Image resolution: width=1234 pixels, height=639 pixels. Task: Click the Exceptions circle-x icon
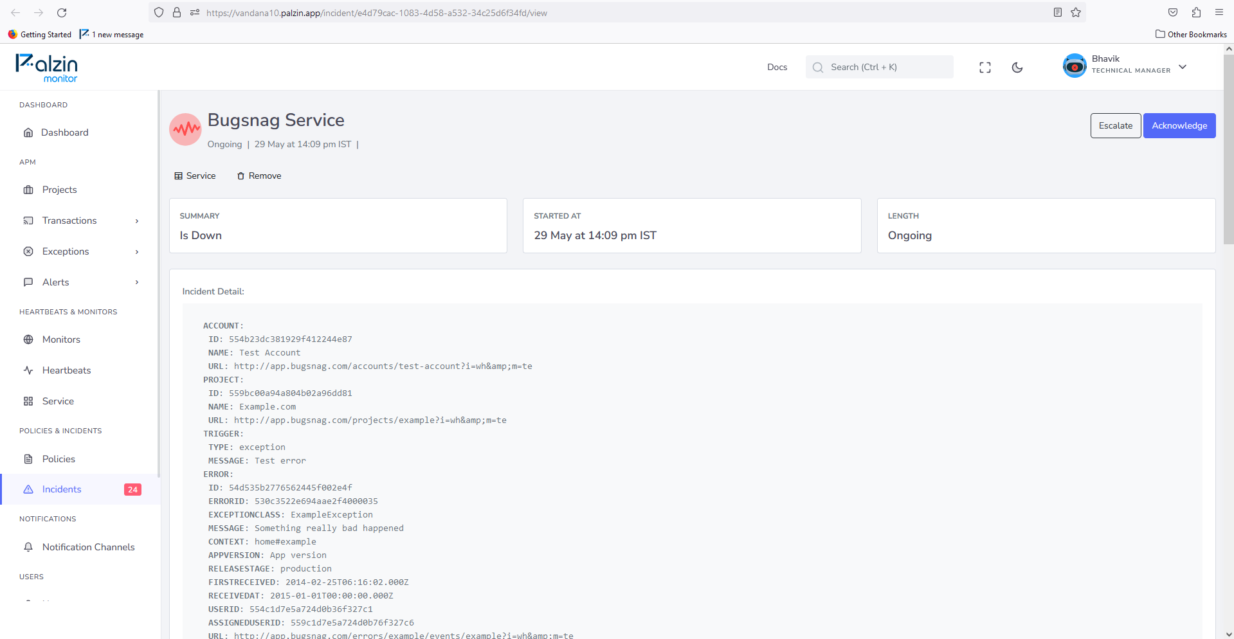[28, 251]
